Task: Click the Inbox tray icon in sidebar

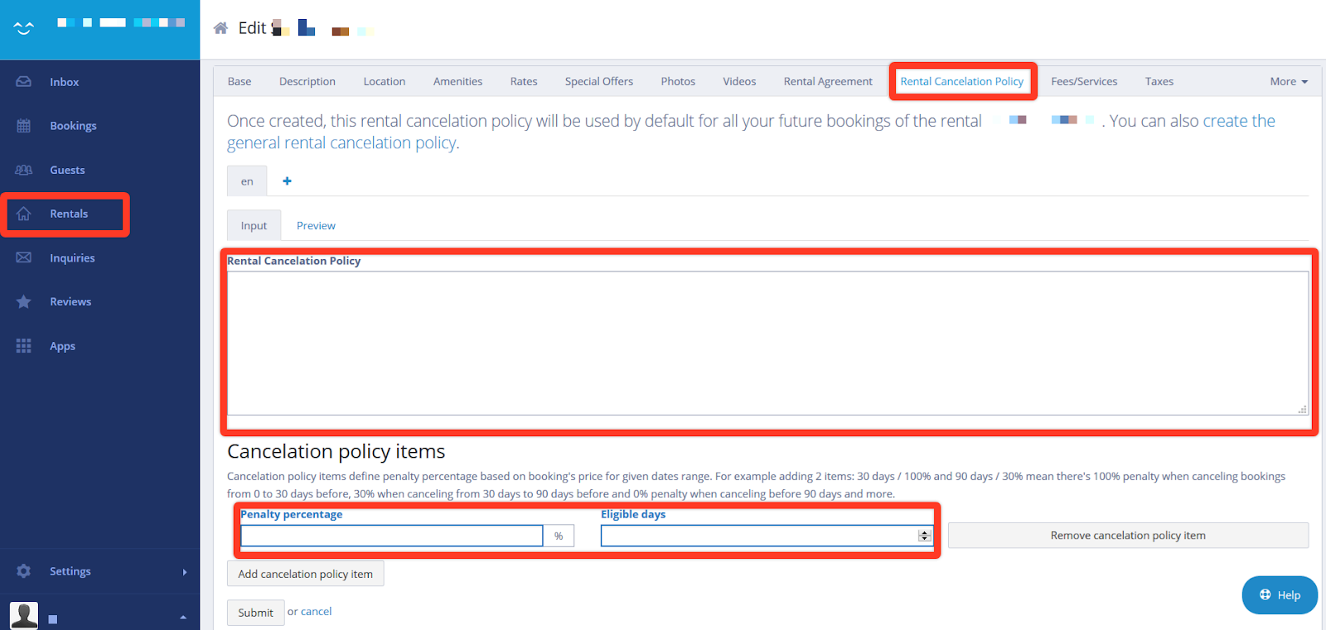Action: click(x=24, y=82)
